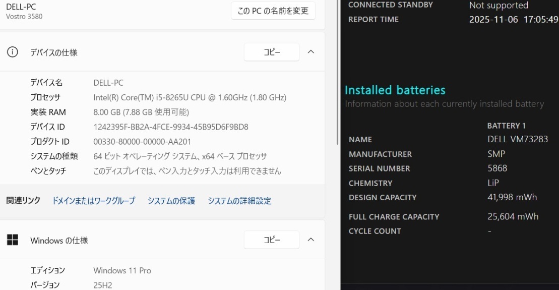This screenshot has height=290, width=559.
Task: Click the Intel Core i5-8265U processor text
Action: pyautogui.click(x=190, y=97)
